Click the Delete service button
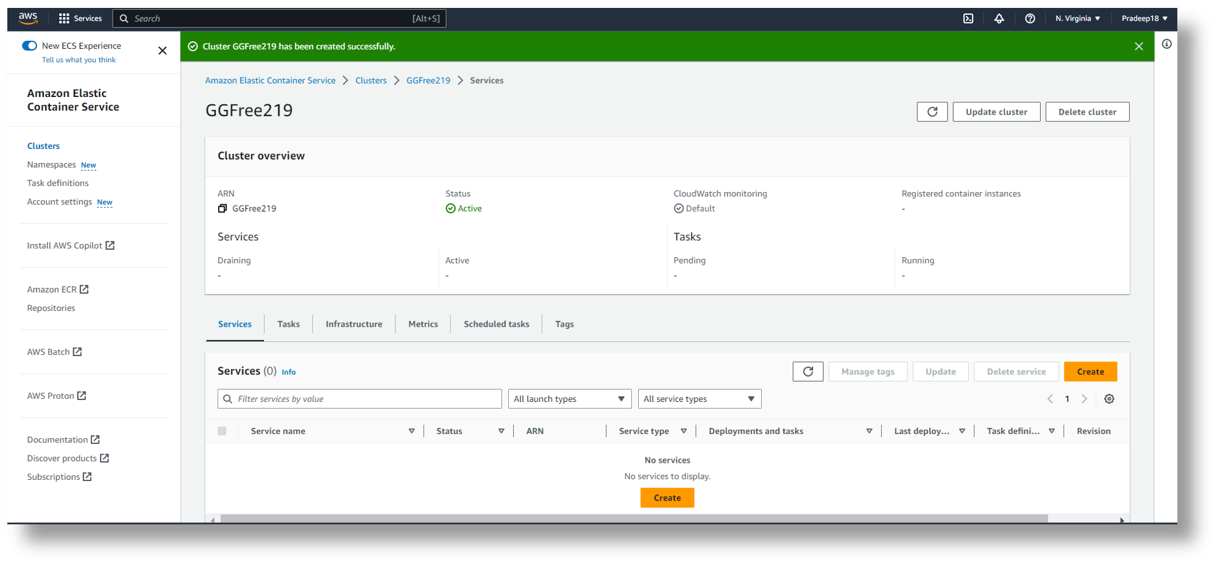Screen dimensions: 1220x567 pyautogui.click(x=1016, y=371)
